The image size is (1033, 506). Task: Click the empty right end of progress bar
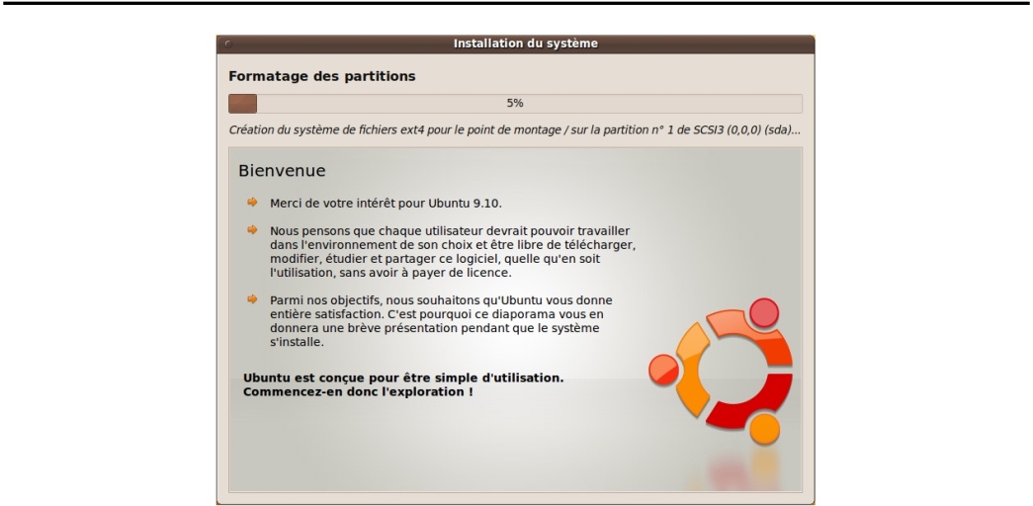click(x=771, y=103)
